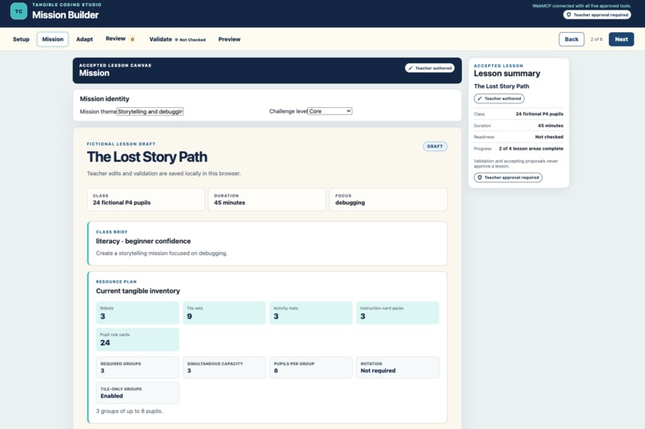Click the Activity mats inventory tile
Image resolution: width=645 pixels, height=429 pixels.
click(311, 313)
